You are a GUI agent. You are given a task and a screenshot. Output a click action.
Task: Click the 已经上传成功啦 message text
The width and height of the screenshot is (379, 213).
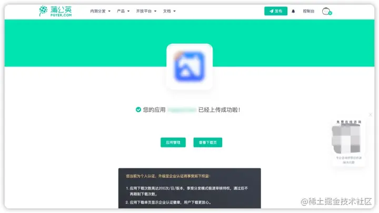(x=219, y=110)
